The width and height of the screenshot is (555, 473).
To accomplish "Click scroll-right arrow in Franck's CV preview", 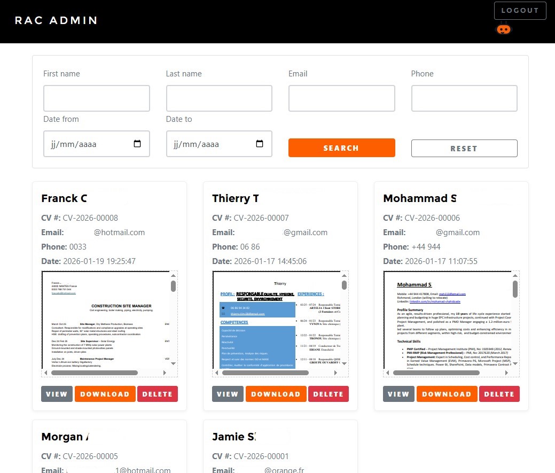I will 165,373.
